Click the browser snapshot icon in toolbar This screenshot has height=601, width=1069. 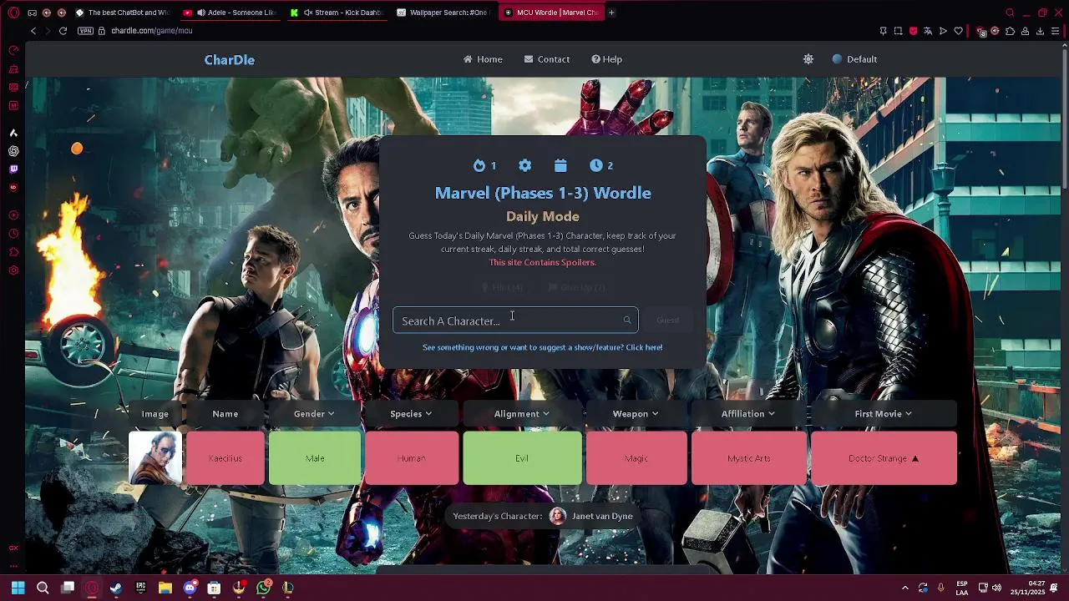point(898,31)
